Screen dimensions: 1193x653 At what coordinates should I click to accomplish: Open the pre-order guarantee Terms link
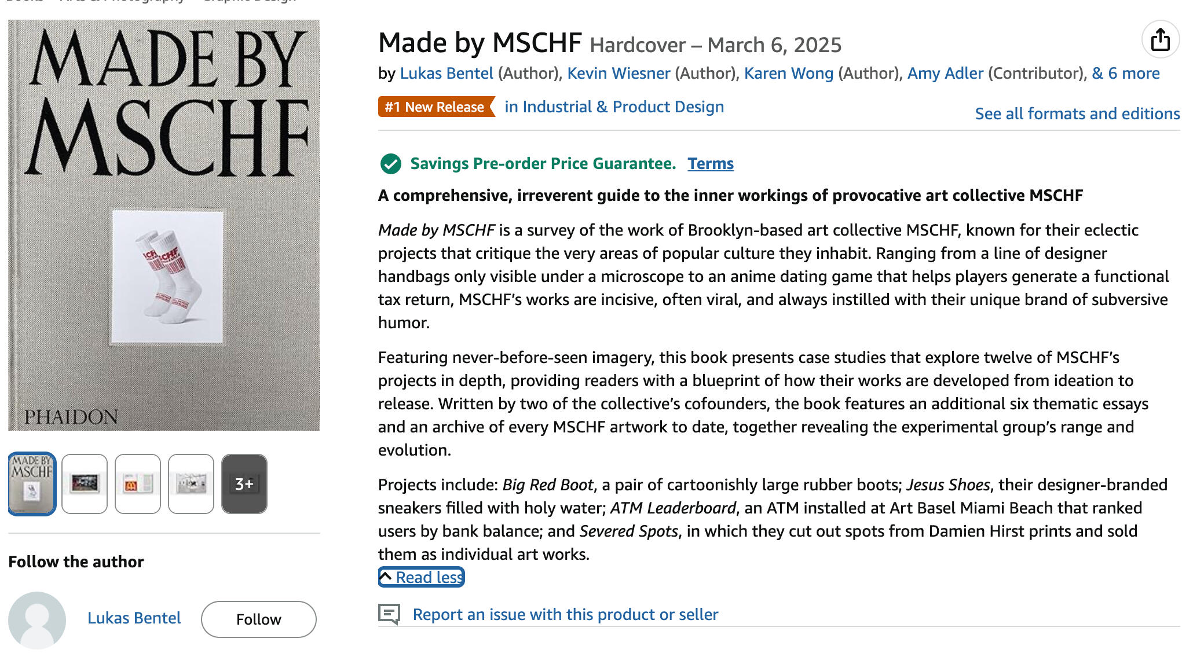click(x=711, y=164)
